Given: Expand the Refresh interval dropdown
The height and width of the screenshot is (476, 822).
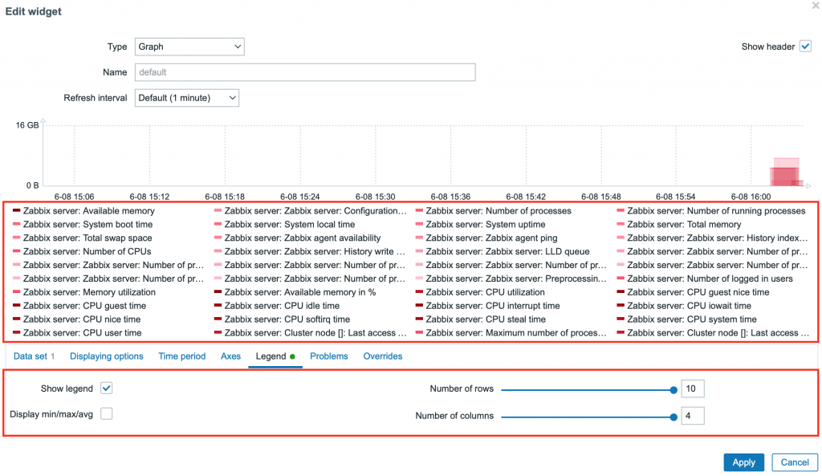Looking at the screenshot, I should pos(186,98).
